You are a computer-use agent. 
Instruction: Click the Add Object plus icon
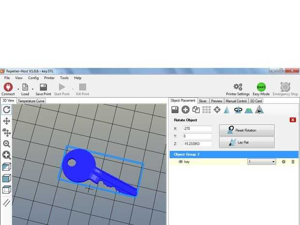click(x=185, y=110)
